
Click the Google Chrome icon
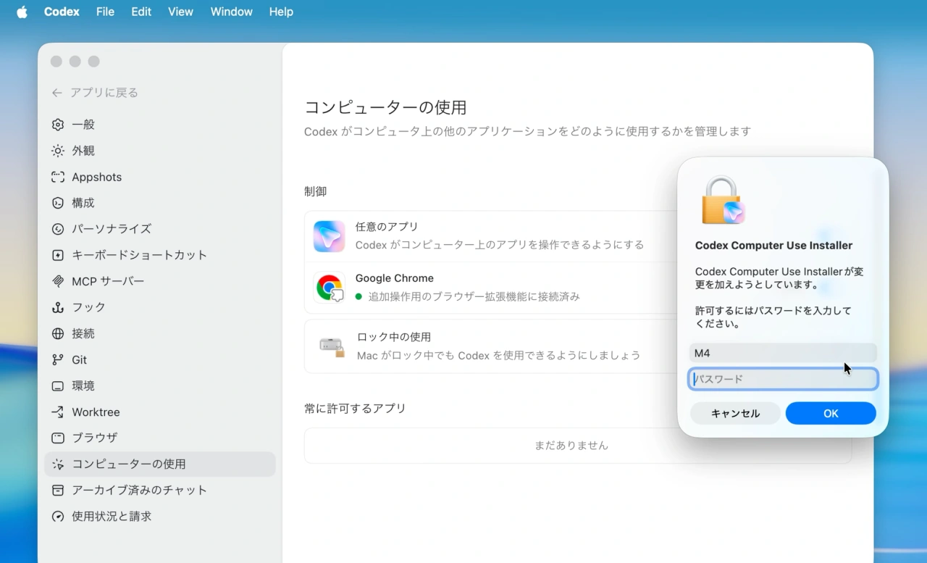tap(330, 288)
